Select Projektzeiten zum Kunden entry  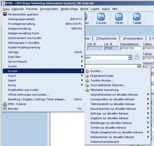point(43,90)
